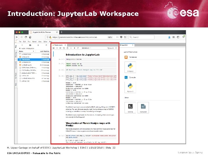Screen dimensions: 208x156
Task: Cut the selected cell with scissors
Action: (x=60, y=48)
